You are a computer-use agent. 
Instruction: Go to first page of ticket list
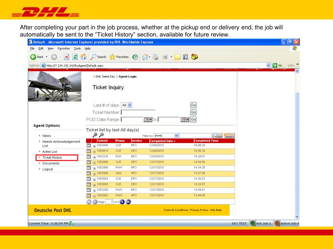(x=89, y=202)
